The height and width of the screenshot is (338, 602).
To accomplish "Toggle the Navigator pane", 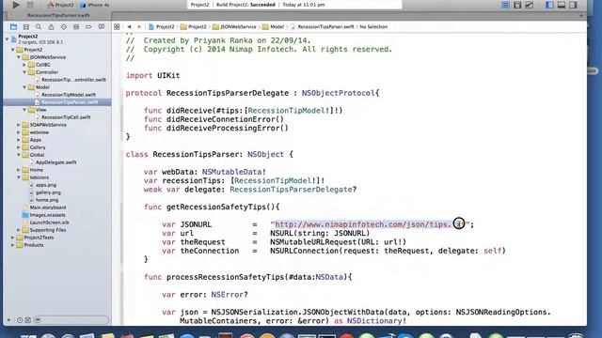I will (549, 5).
